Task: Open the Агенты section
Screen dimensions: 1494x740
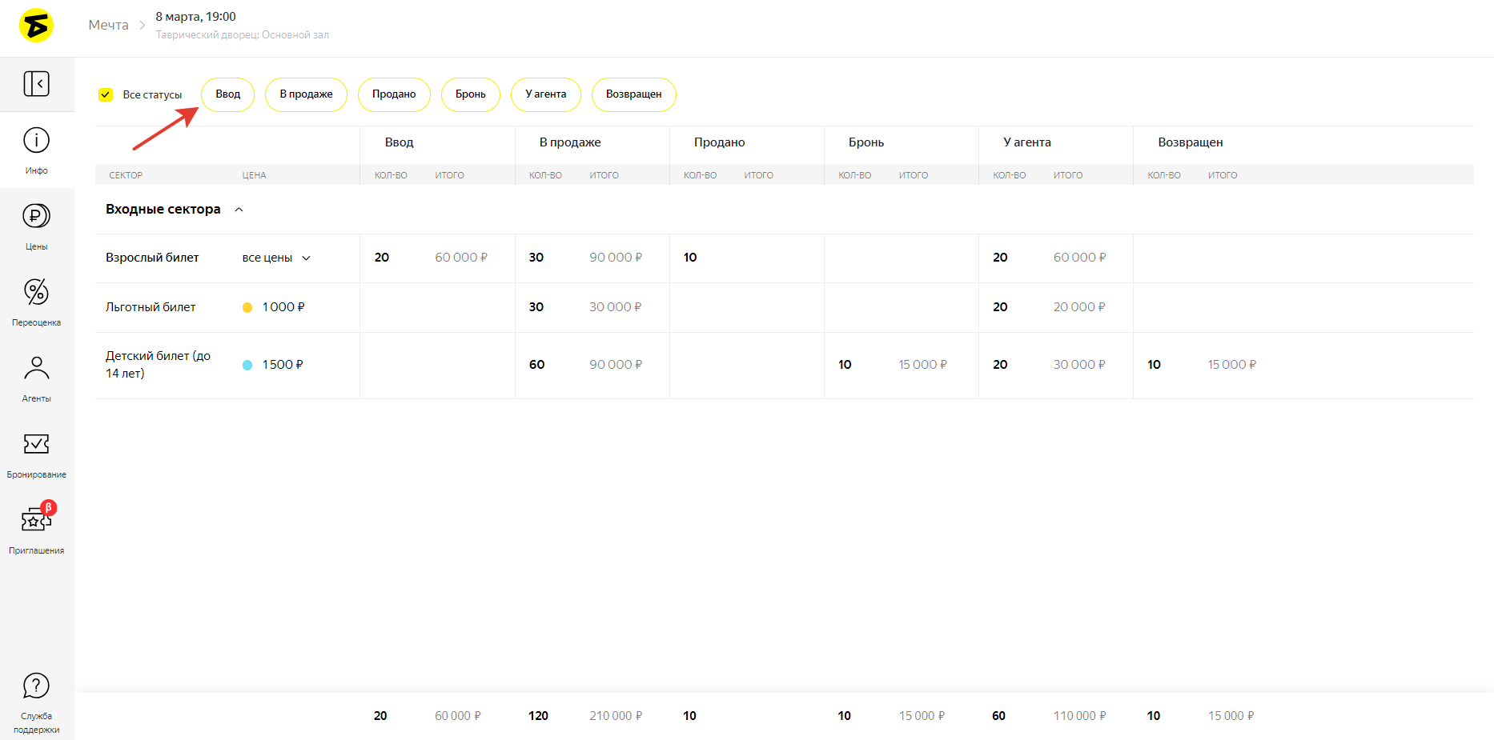Action: (36, 378)
